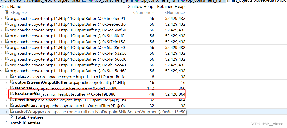This screenshot has height=128, width=287.
Task: Select headerBuffer java.nio.HeapByteBuffer @ 0x6fe19b888
Action: click(65, 94)
